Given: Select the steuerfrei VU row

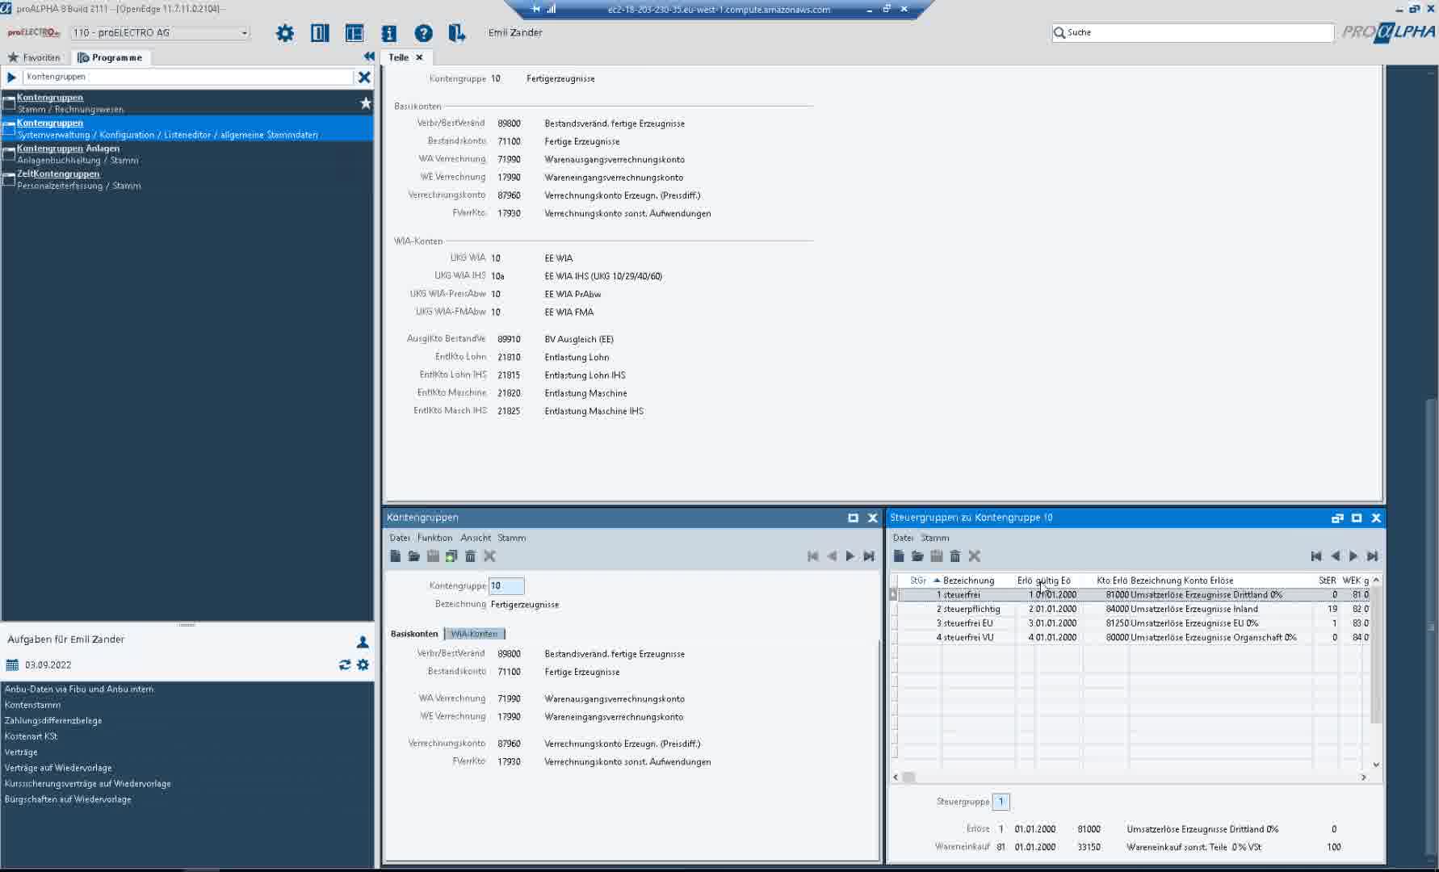Looking at the screenshot, I should (x=1135, y=638).
